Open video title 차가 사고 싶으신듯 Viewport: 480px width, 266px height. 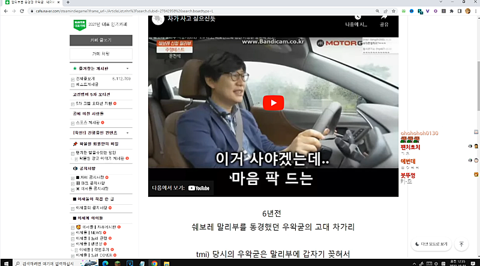coord(191,18)
